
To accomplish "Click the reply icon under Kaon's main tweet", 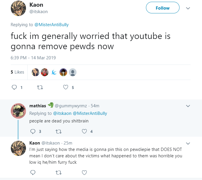I will tap(14, 87).
